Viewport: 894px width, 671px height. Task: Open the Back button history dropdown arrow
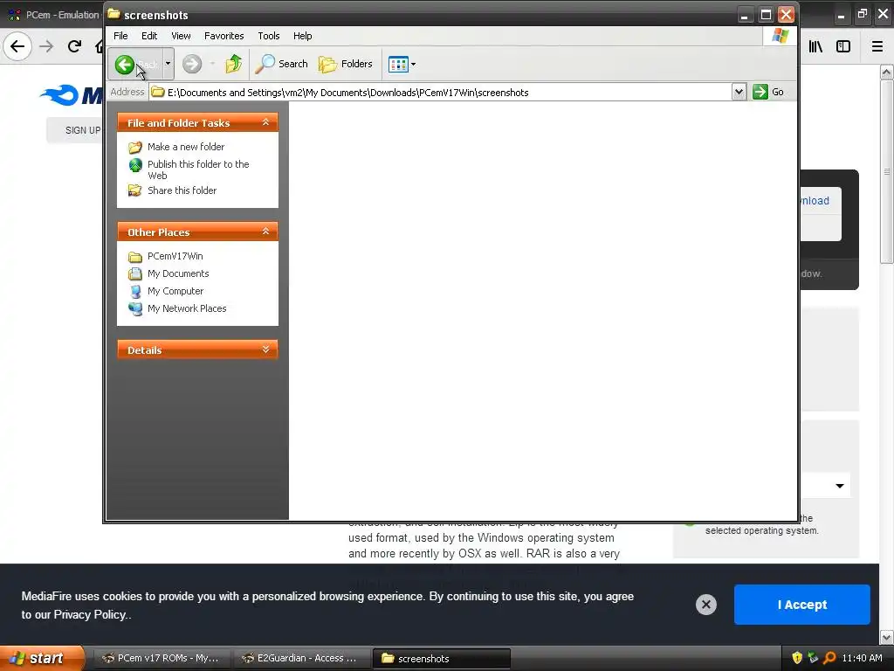click(168, 64)
